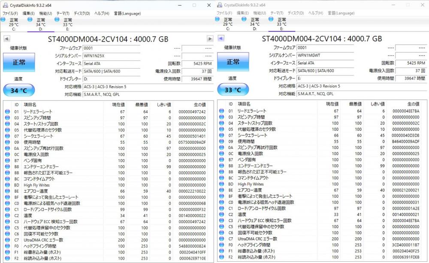The width and height of the screenshot is (429, 263).
Task: Click 現在値 column header in left window
Action: tap(118, 105)
